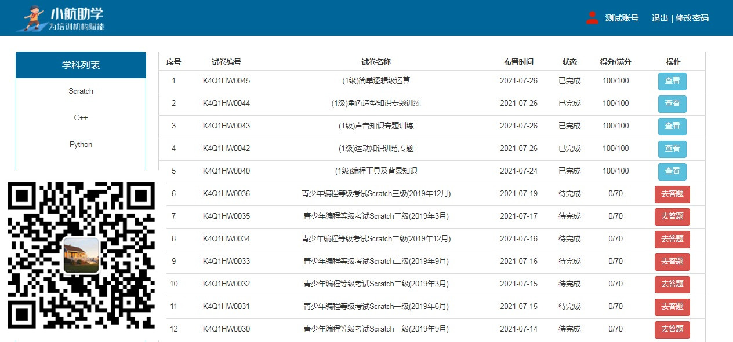Click the date 2021-07-14
Screen dimensions: 733x342
tap(518, 329)
